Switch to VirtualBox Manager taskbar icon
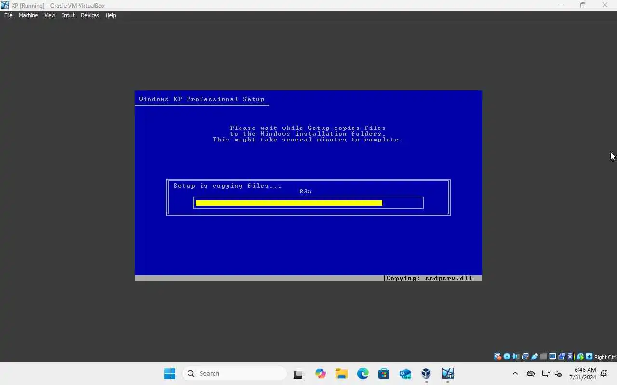Image resolution: width=617 pixels, height=385 pixels. pyautogui.click(x=426, y=373)
